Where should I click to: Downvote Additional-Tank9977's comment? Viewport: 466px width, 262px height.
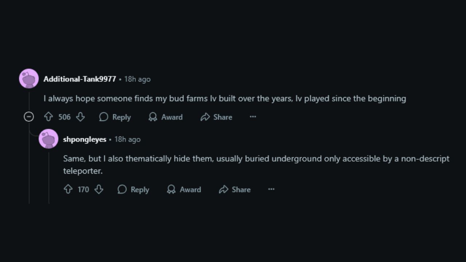pyautogui.click(x=80, y=117)
